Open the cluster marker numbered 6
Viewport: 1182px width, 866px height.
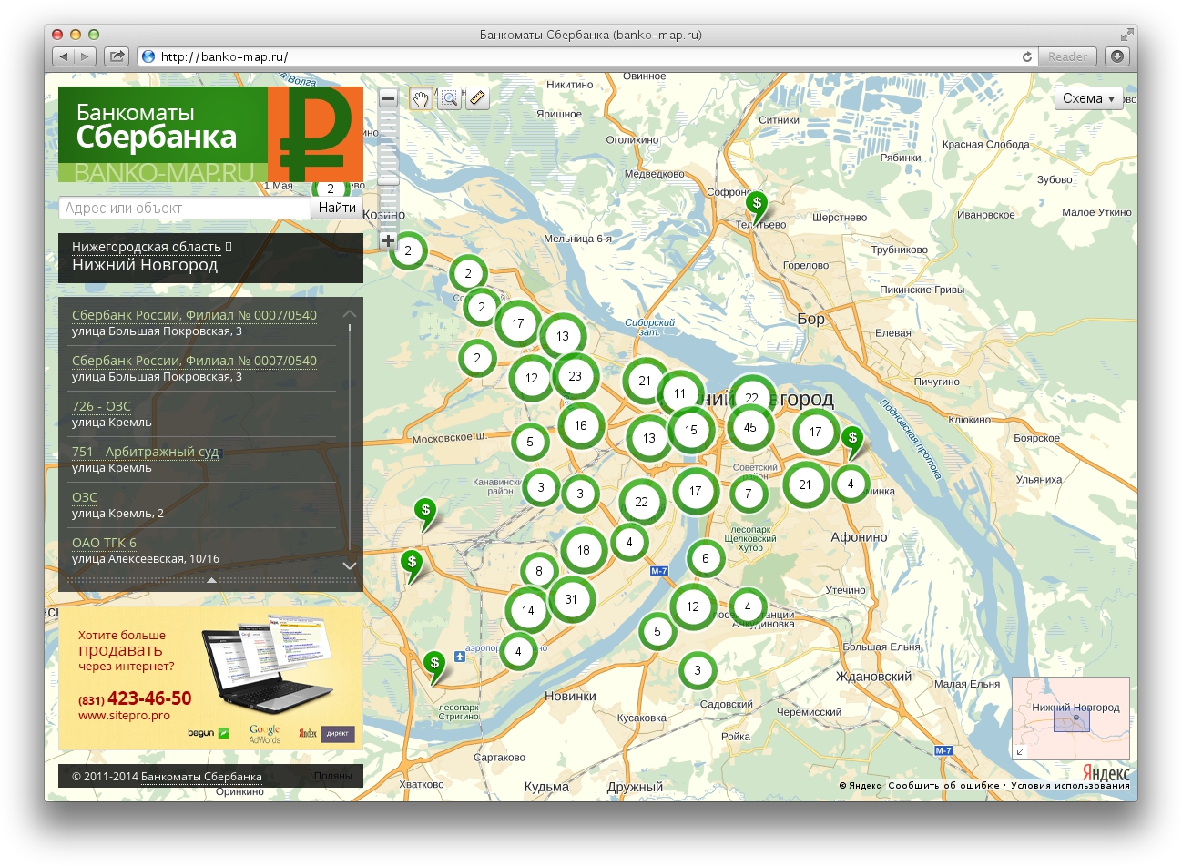coord(705,558)
